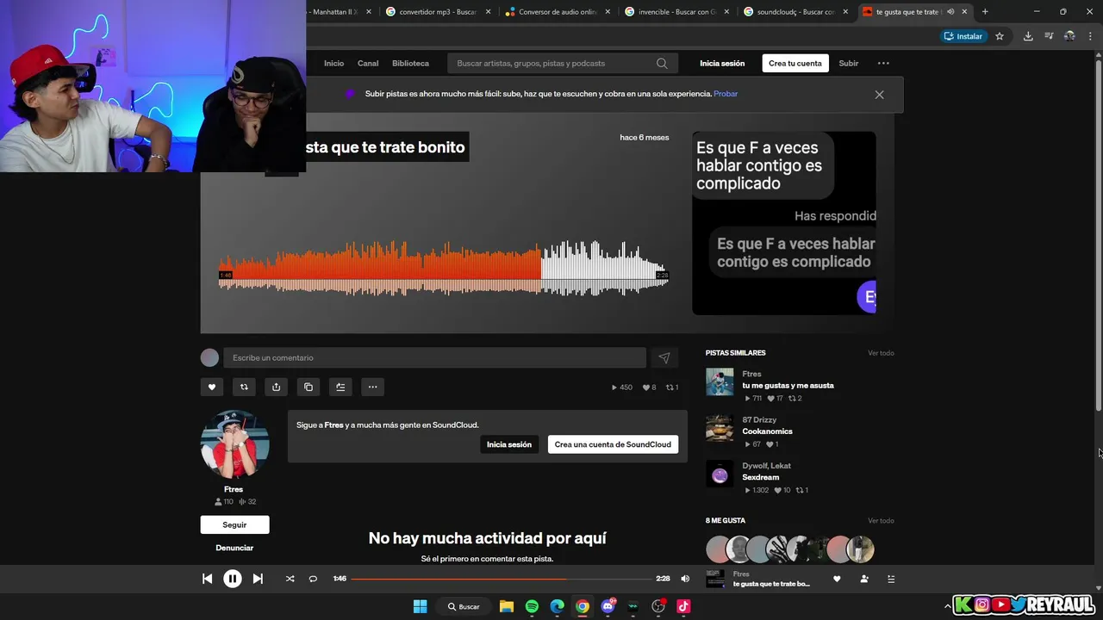1103x620 pixels.
Task: Open the track artwork image
Action: (x=784, y=223)
